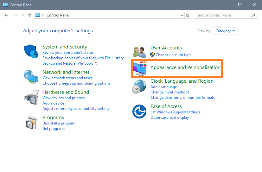Open Clock, Language, and Region heading

pos(182,81)
